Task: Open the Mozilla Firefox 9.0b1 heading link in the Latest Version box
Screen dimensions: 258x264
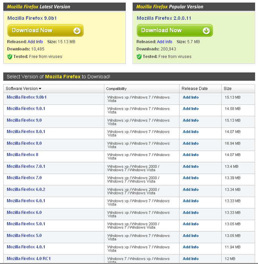Action: tap(32, 18)
